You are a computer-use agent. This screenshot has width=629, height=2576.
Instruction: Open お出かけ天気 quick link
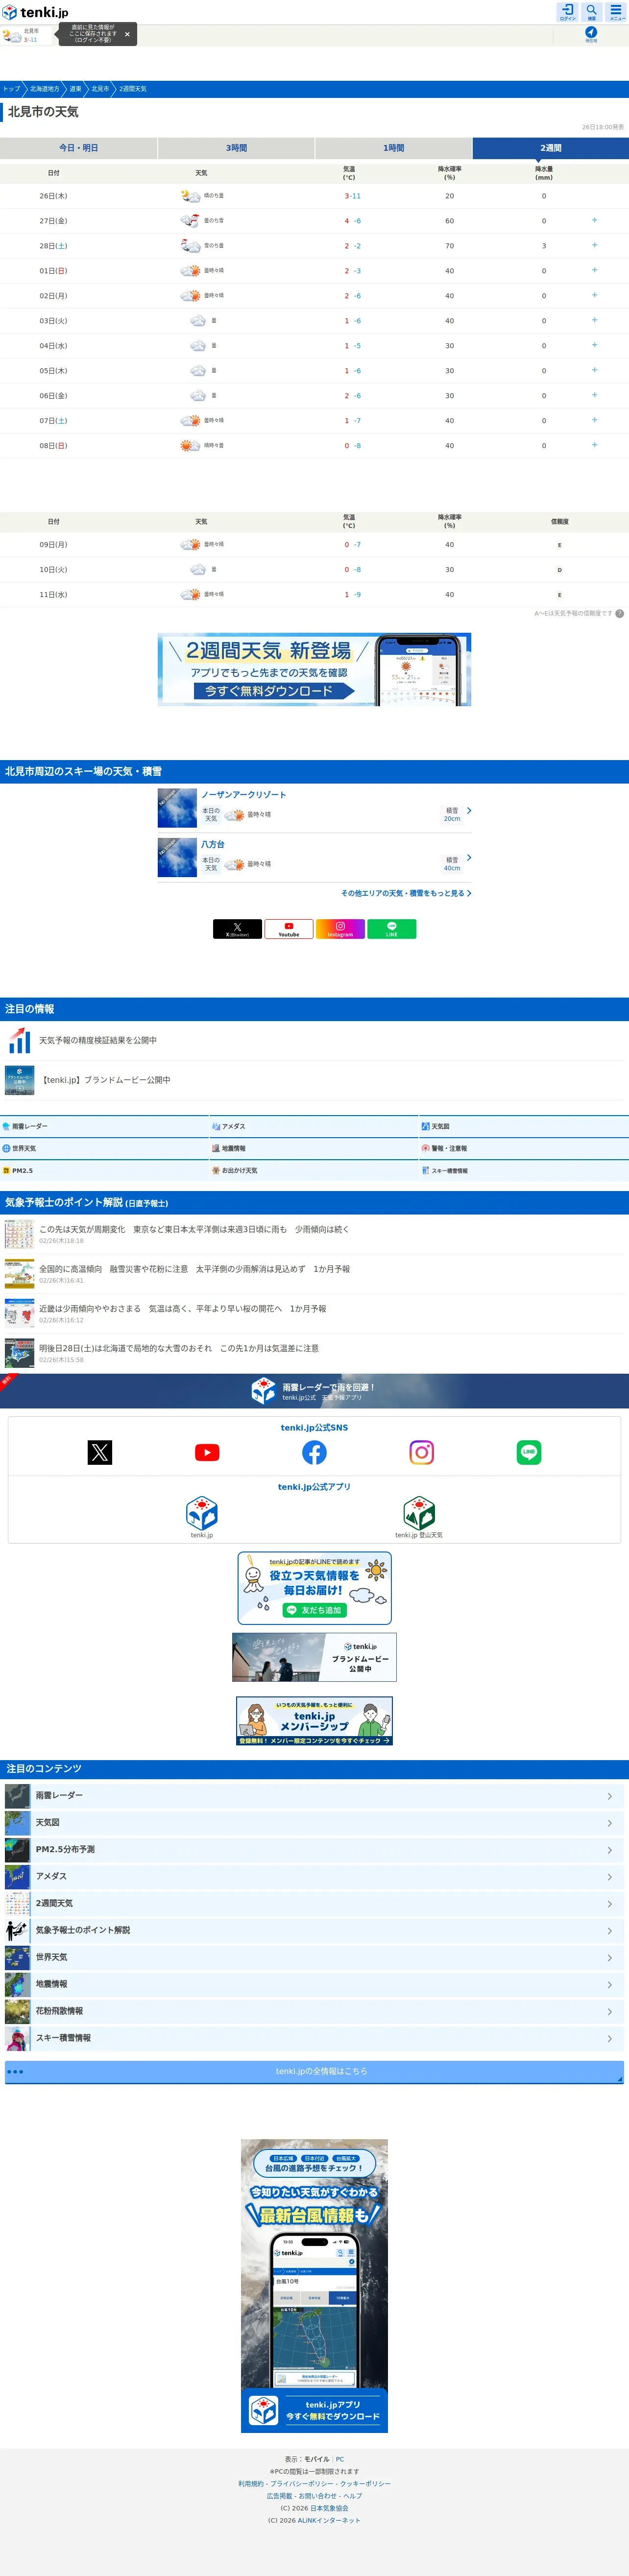314,1170
